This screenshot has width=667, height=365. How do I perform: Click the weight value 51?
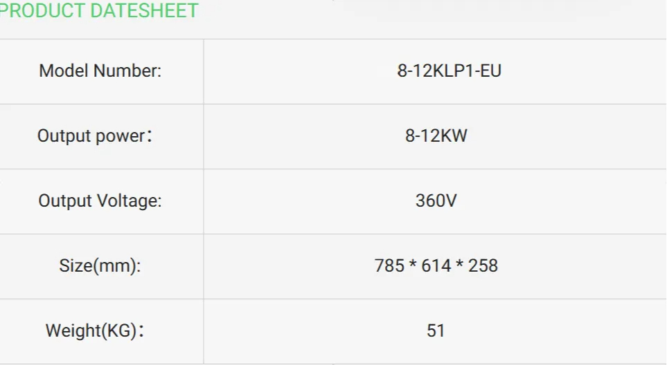436,330
